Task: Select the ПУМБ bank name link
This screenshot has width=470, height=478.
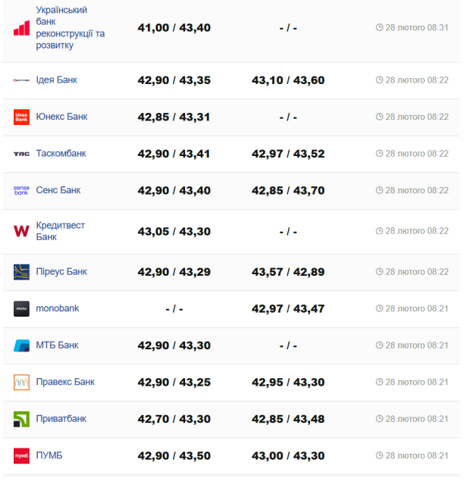Action: tap(49, 456)
